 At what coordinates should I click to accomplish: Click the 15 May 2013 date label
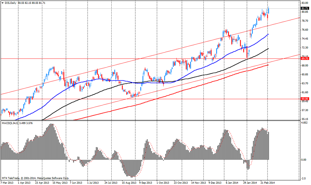tap(60, 183)
